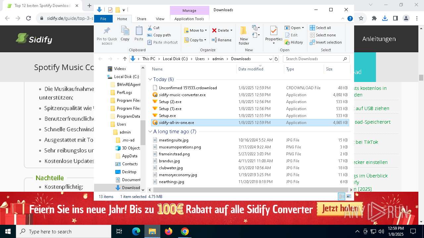Select Unconfirmed 151533.crdownload file
This screenshot has height=238, width=424.
click(250, 88)
